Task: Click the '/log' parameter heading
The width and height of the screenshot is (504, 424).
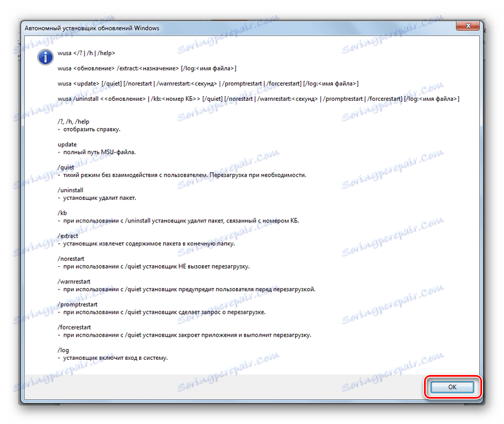Action: pyautogui.click(x=63, y=350)
